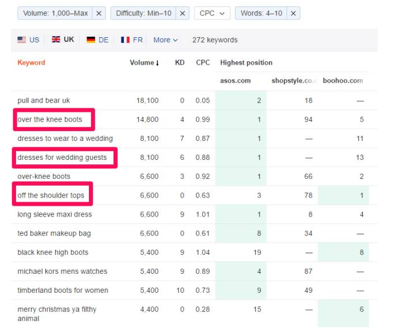Click the boohoo.com column header
Image resolution: width=407 pixels, height=330 pixels.
tap(343, 81)
